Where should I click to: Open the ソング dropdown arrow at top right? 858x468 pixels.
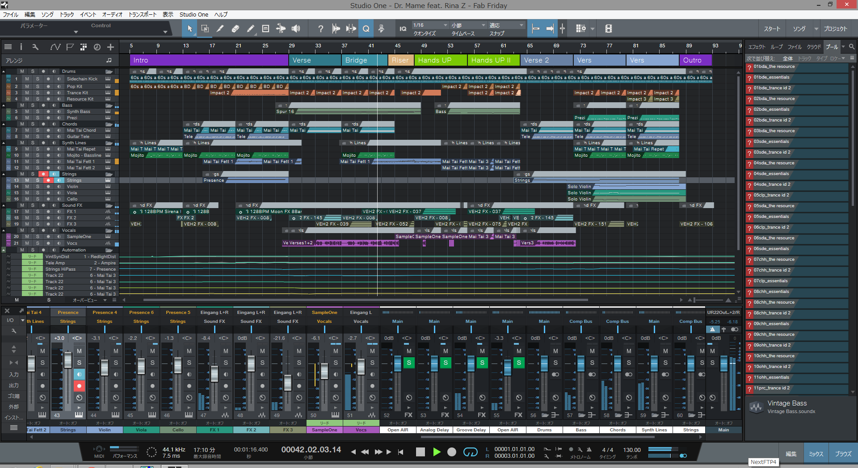(x=816, y=29)
